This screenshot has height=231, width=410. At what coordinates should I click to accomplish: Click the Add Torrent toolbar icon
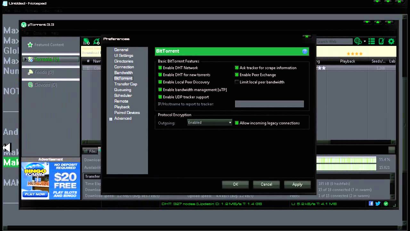[x=86, y=41]
